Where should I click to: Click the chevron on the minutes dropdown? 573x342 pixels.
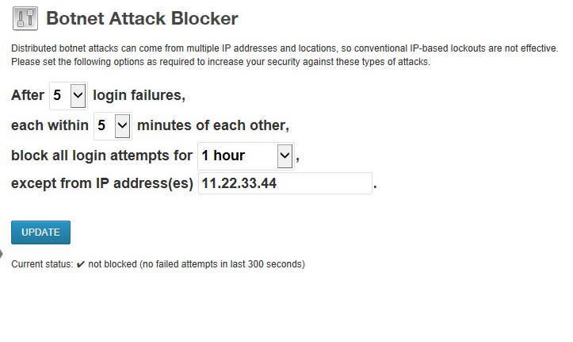(x=122, y=126)
